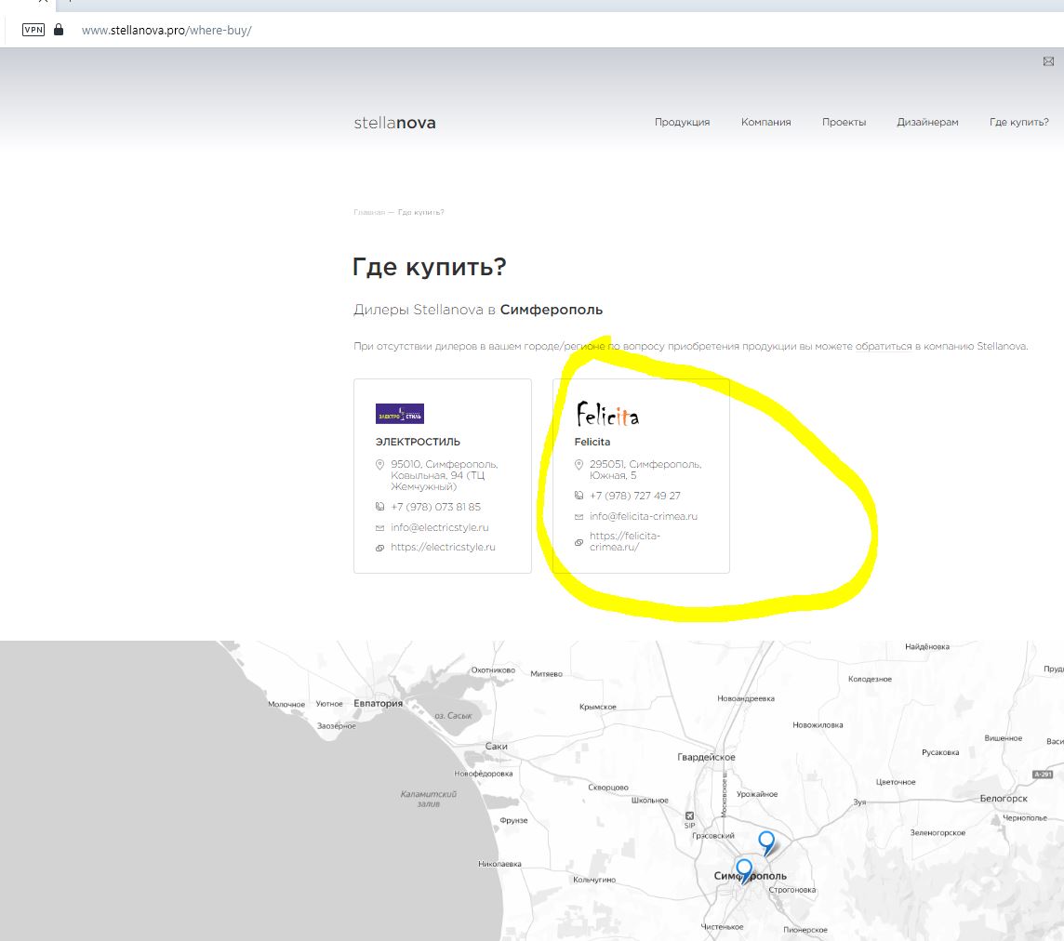Screen dimensions: 1064x941
Task: Select the lower blue map marker
Action: click(744, 870)
